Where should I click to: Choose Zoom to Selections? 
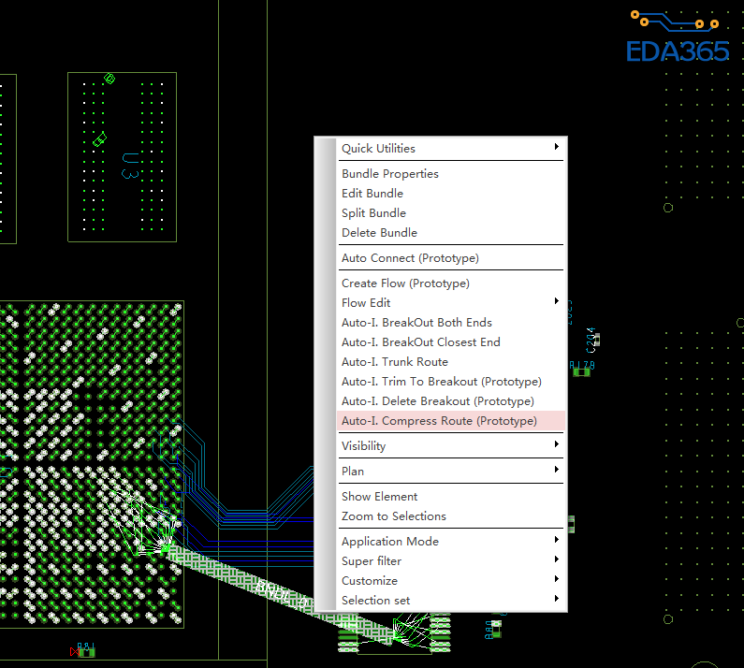[x=394, y=516]
